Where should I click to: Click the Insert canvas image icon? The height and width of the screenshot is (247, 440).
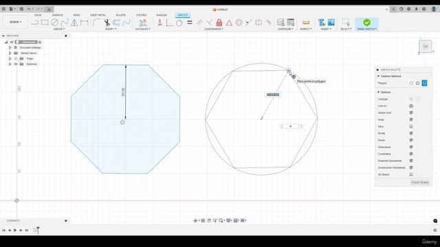click(x=331, y=23)
